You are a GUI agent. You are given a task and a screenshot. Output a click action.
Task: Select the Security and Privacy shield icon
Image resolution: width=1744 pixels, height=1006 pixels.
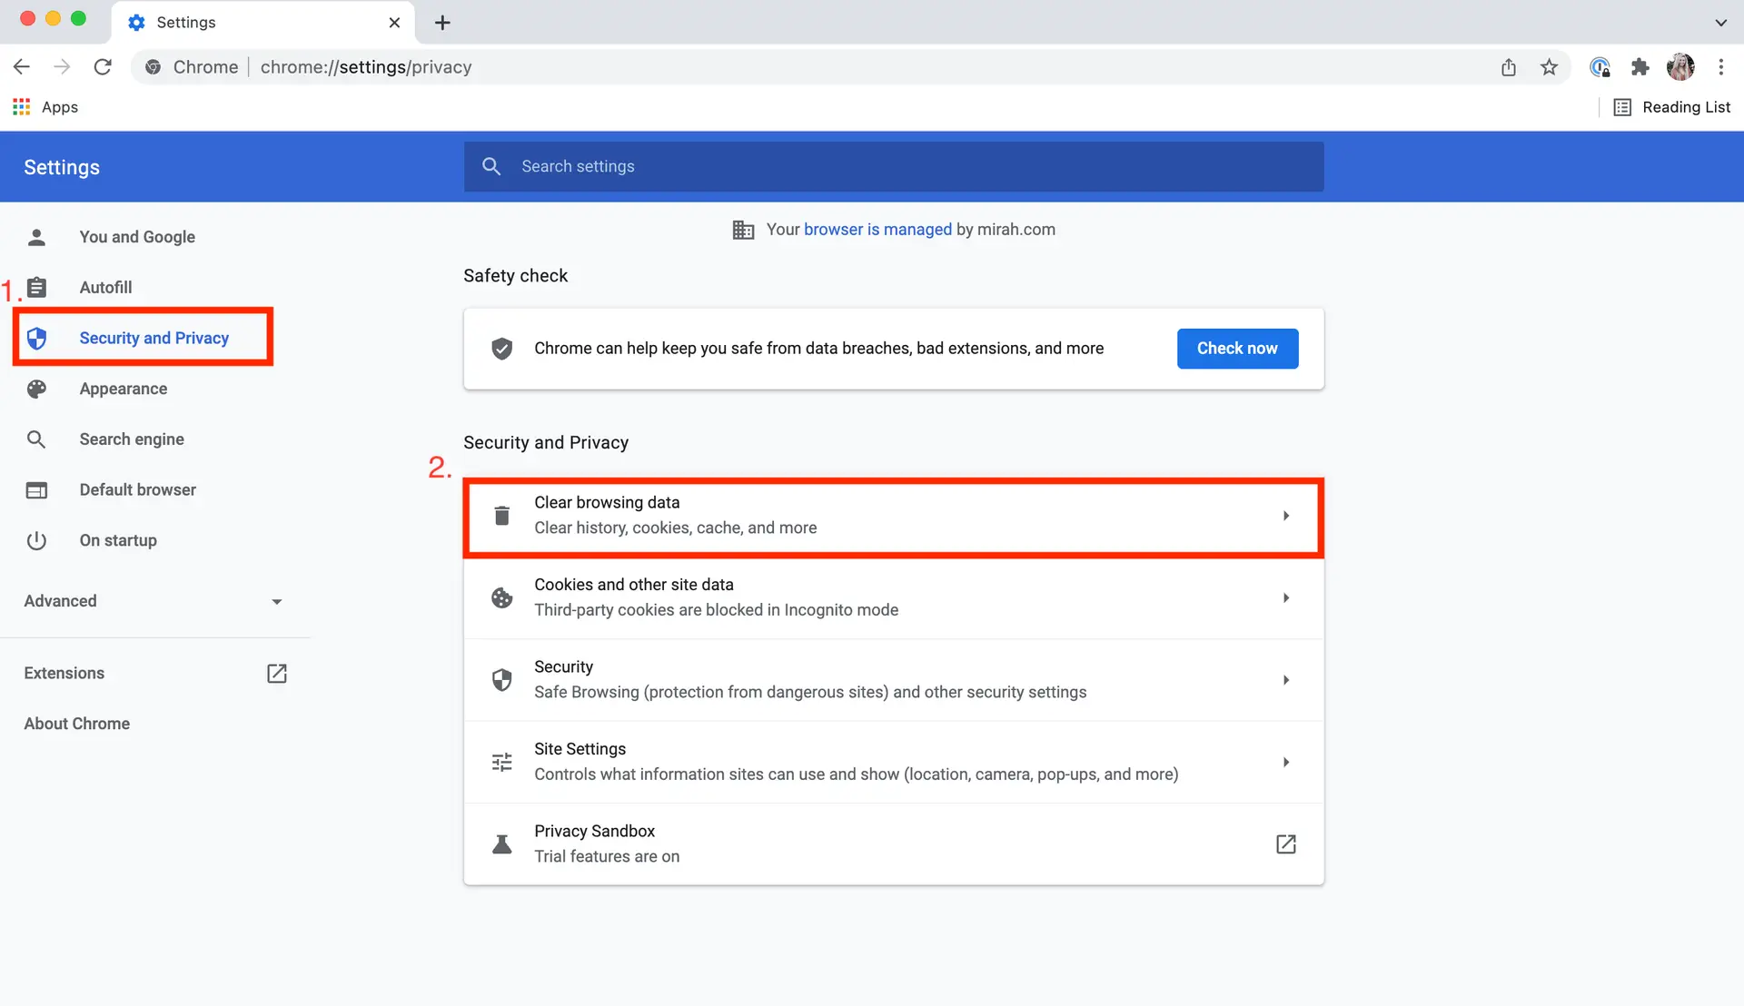point(37,338)
